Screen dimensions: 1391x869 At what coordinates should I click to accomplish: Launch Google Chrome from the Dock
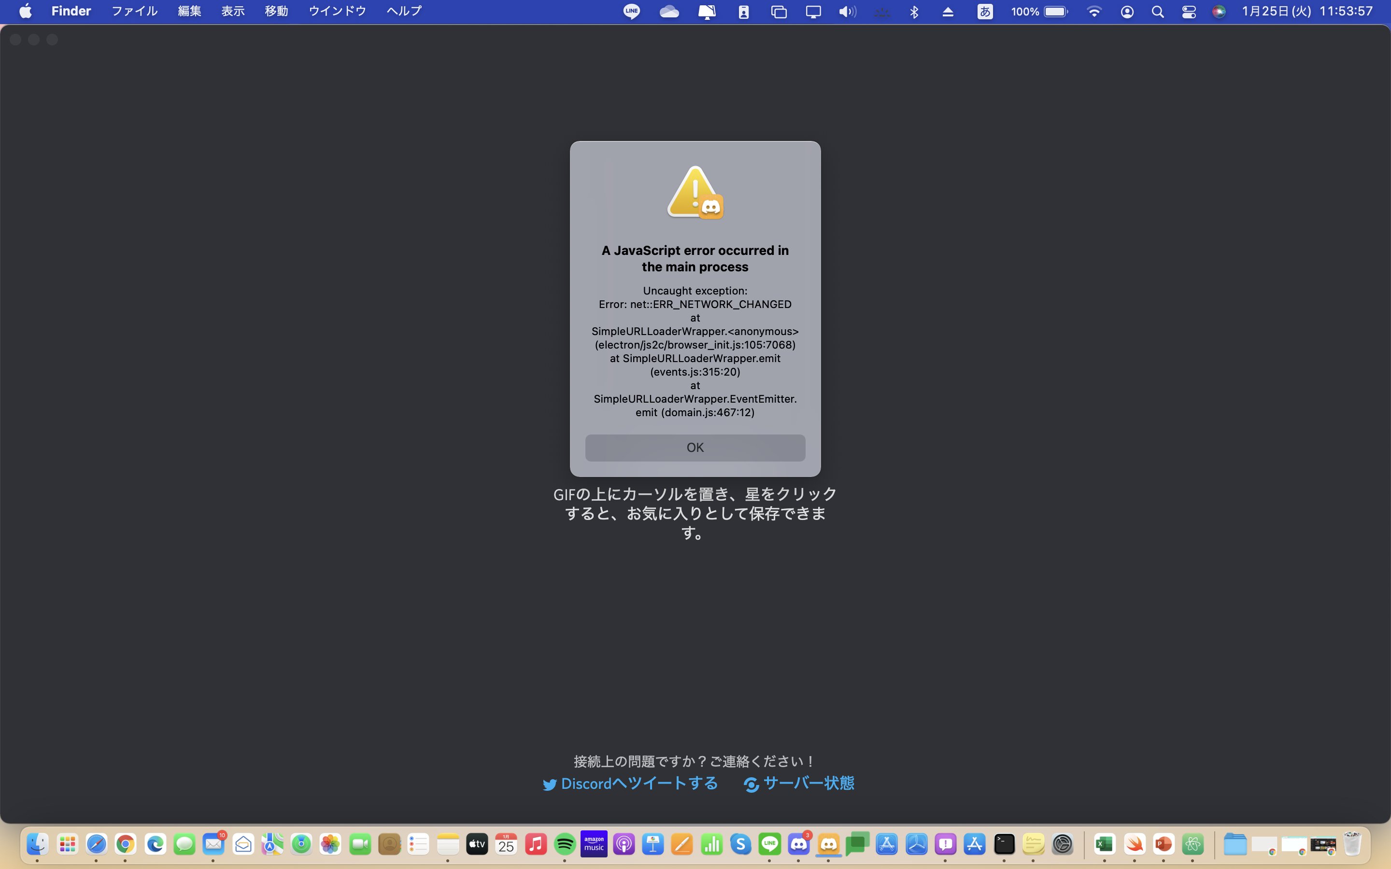pyautogui.click(x=126, y=844)
